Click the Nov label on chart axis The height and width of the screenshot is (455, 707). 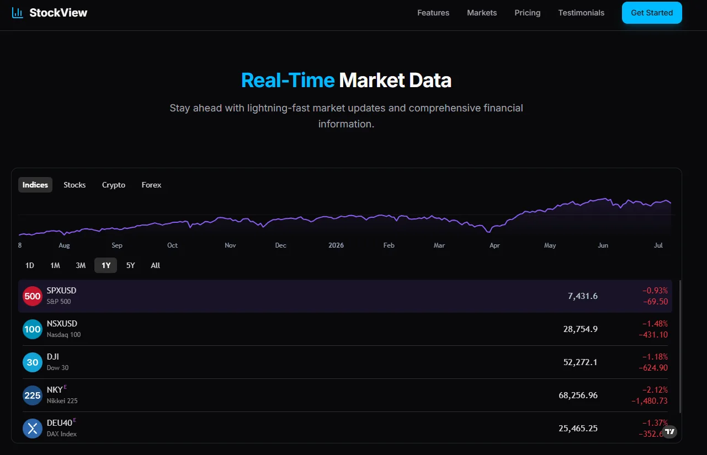(x=230, y=245)
